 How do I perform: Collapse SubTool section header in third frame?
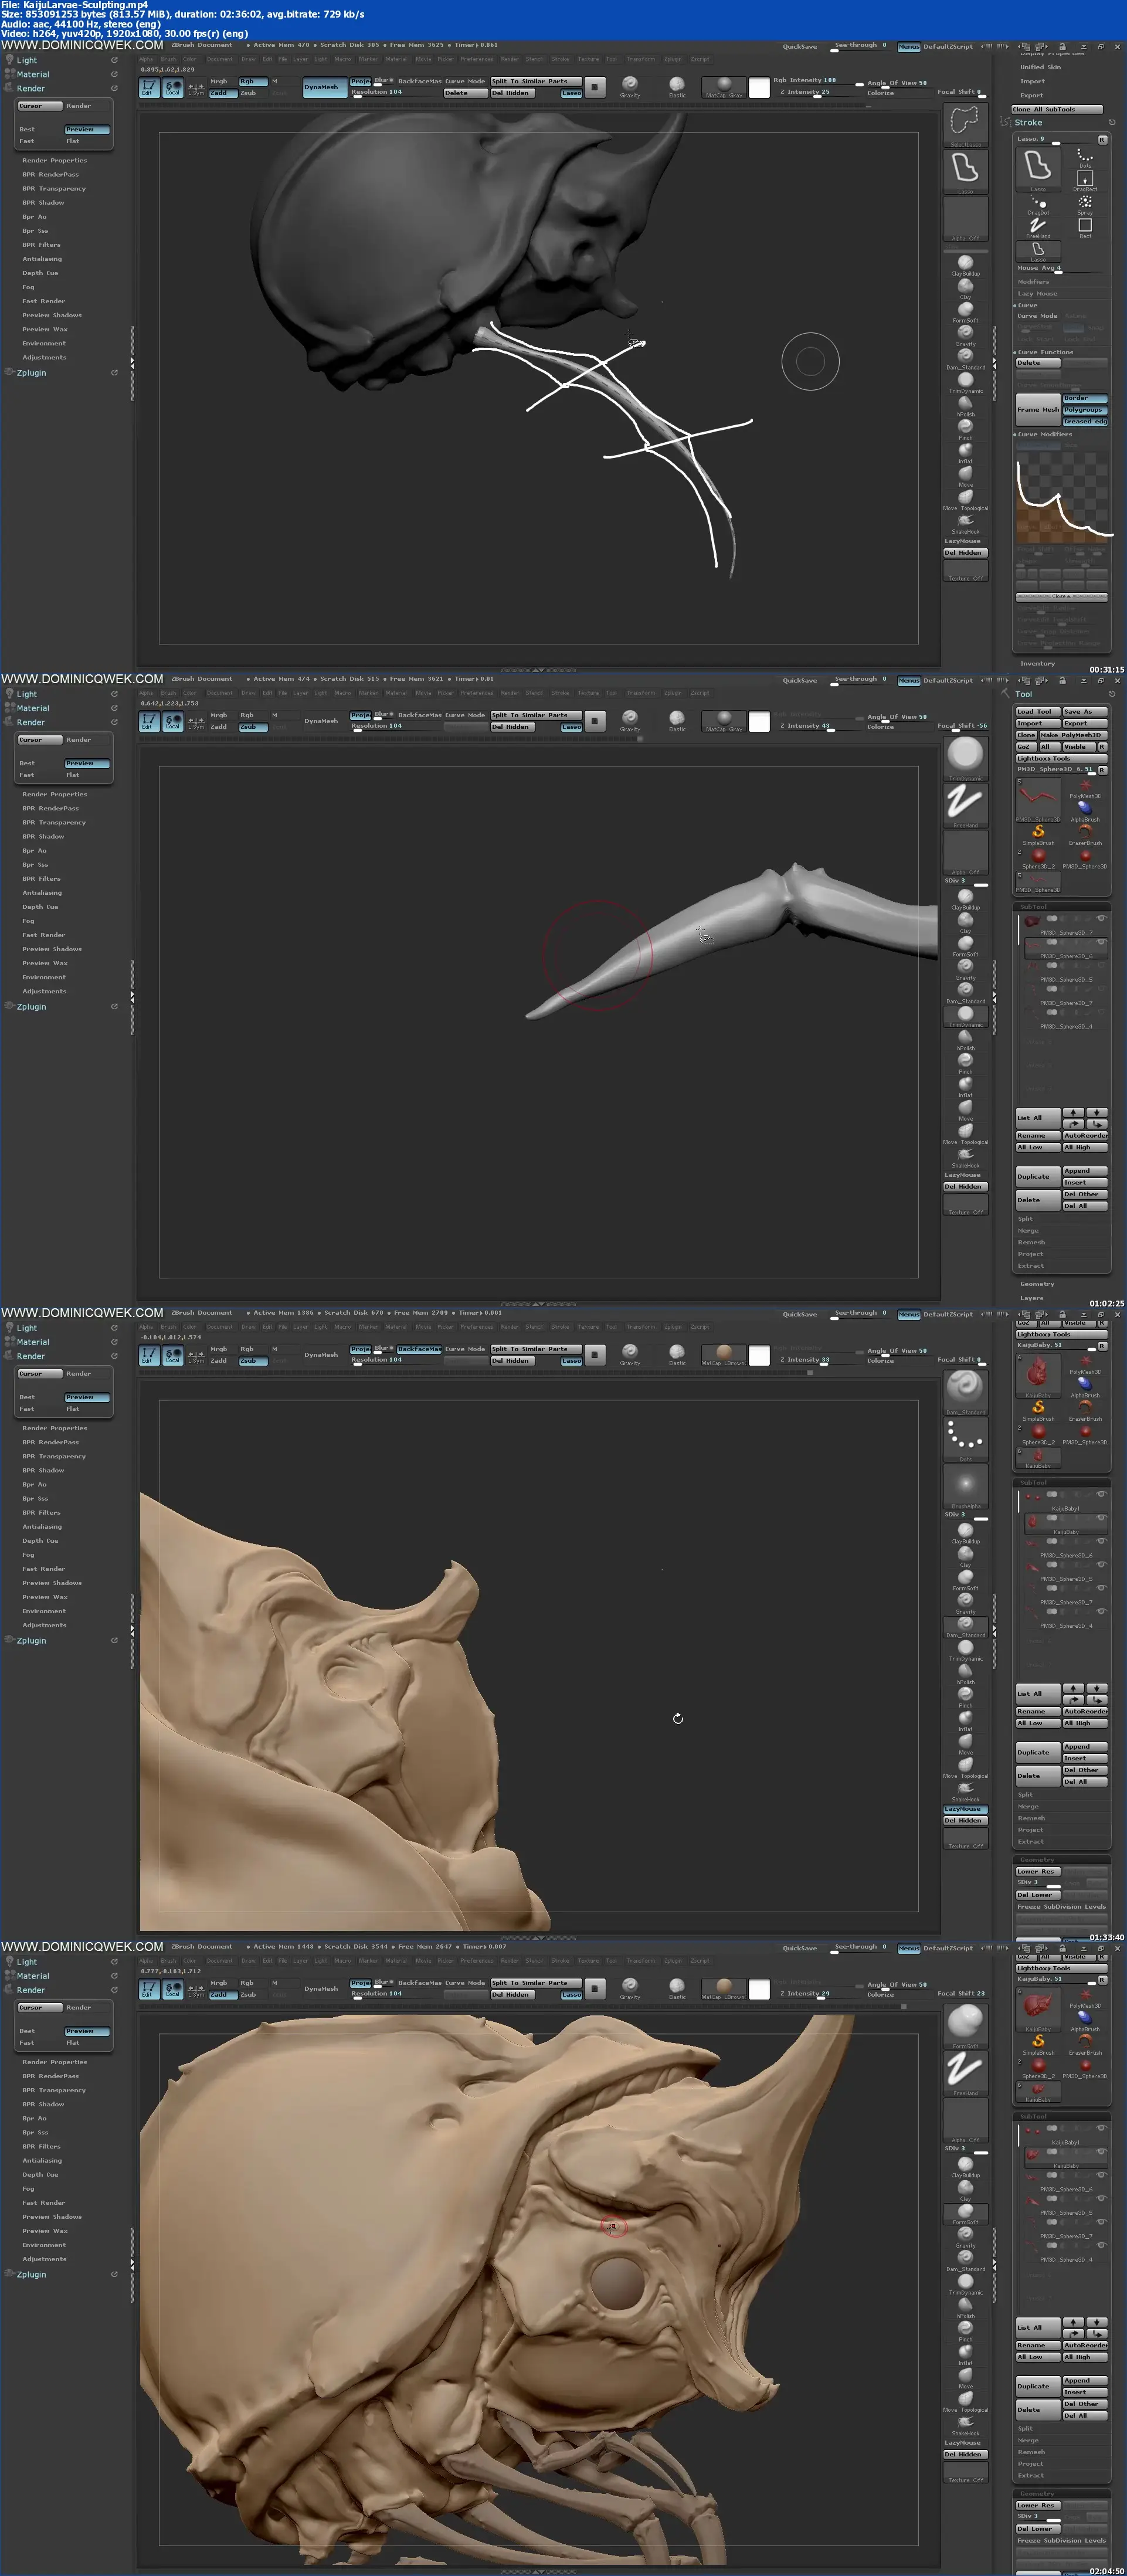pos(1034,1483)
